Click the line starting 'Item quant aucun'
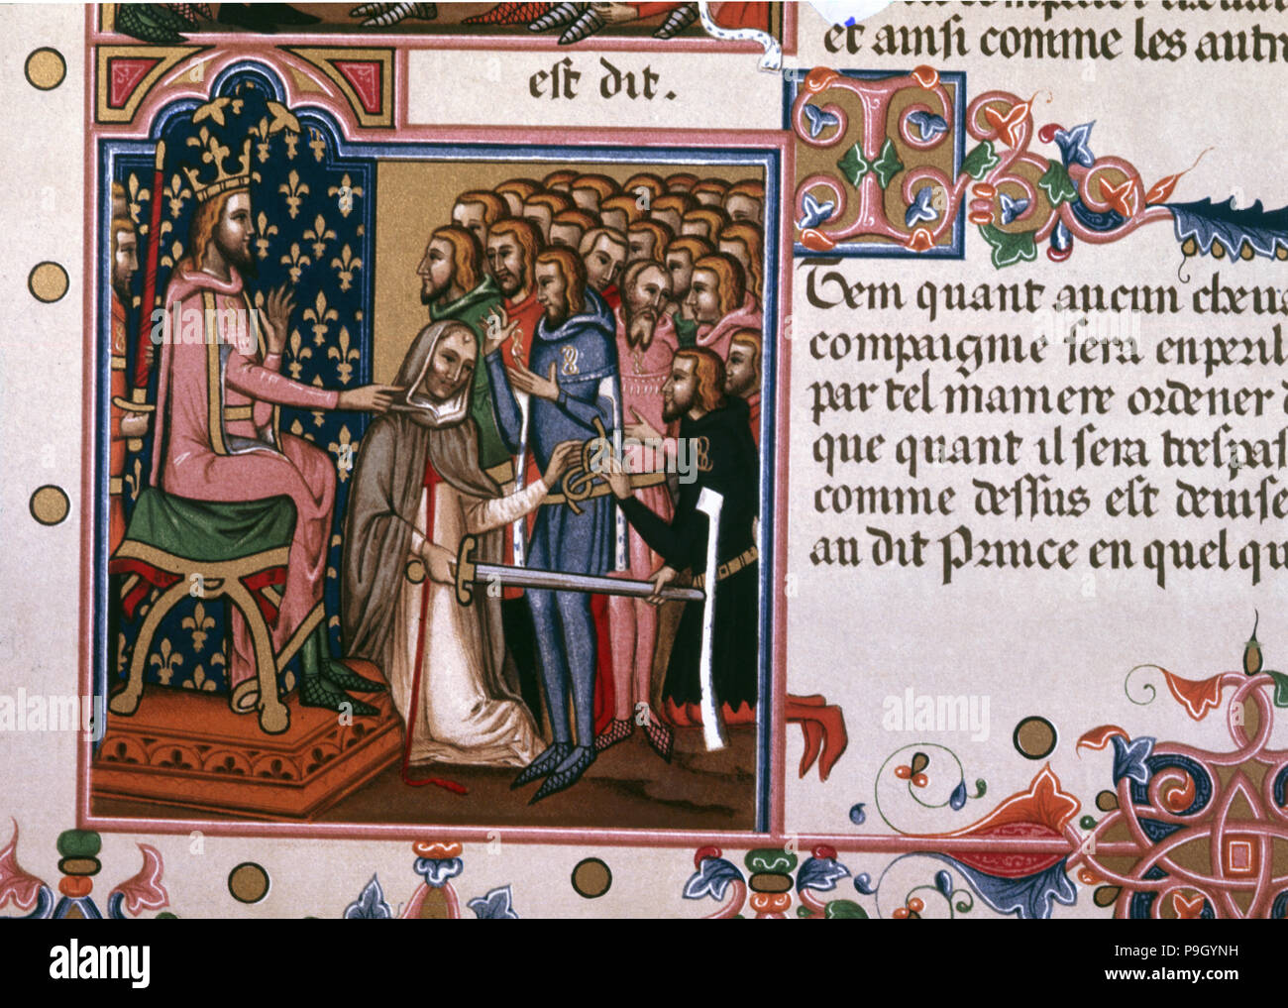The height and width of the screenshot is (1008, 1288). (x=1047, y=293)
